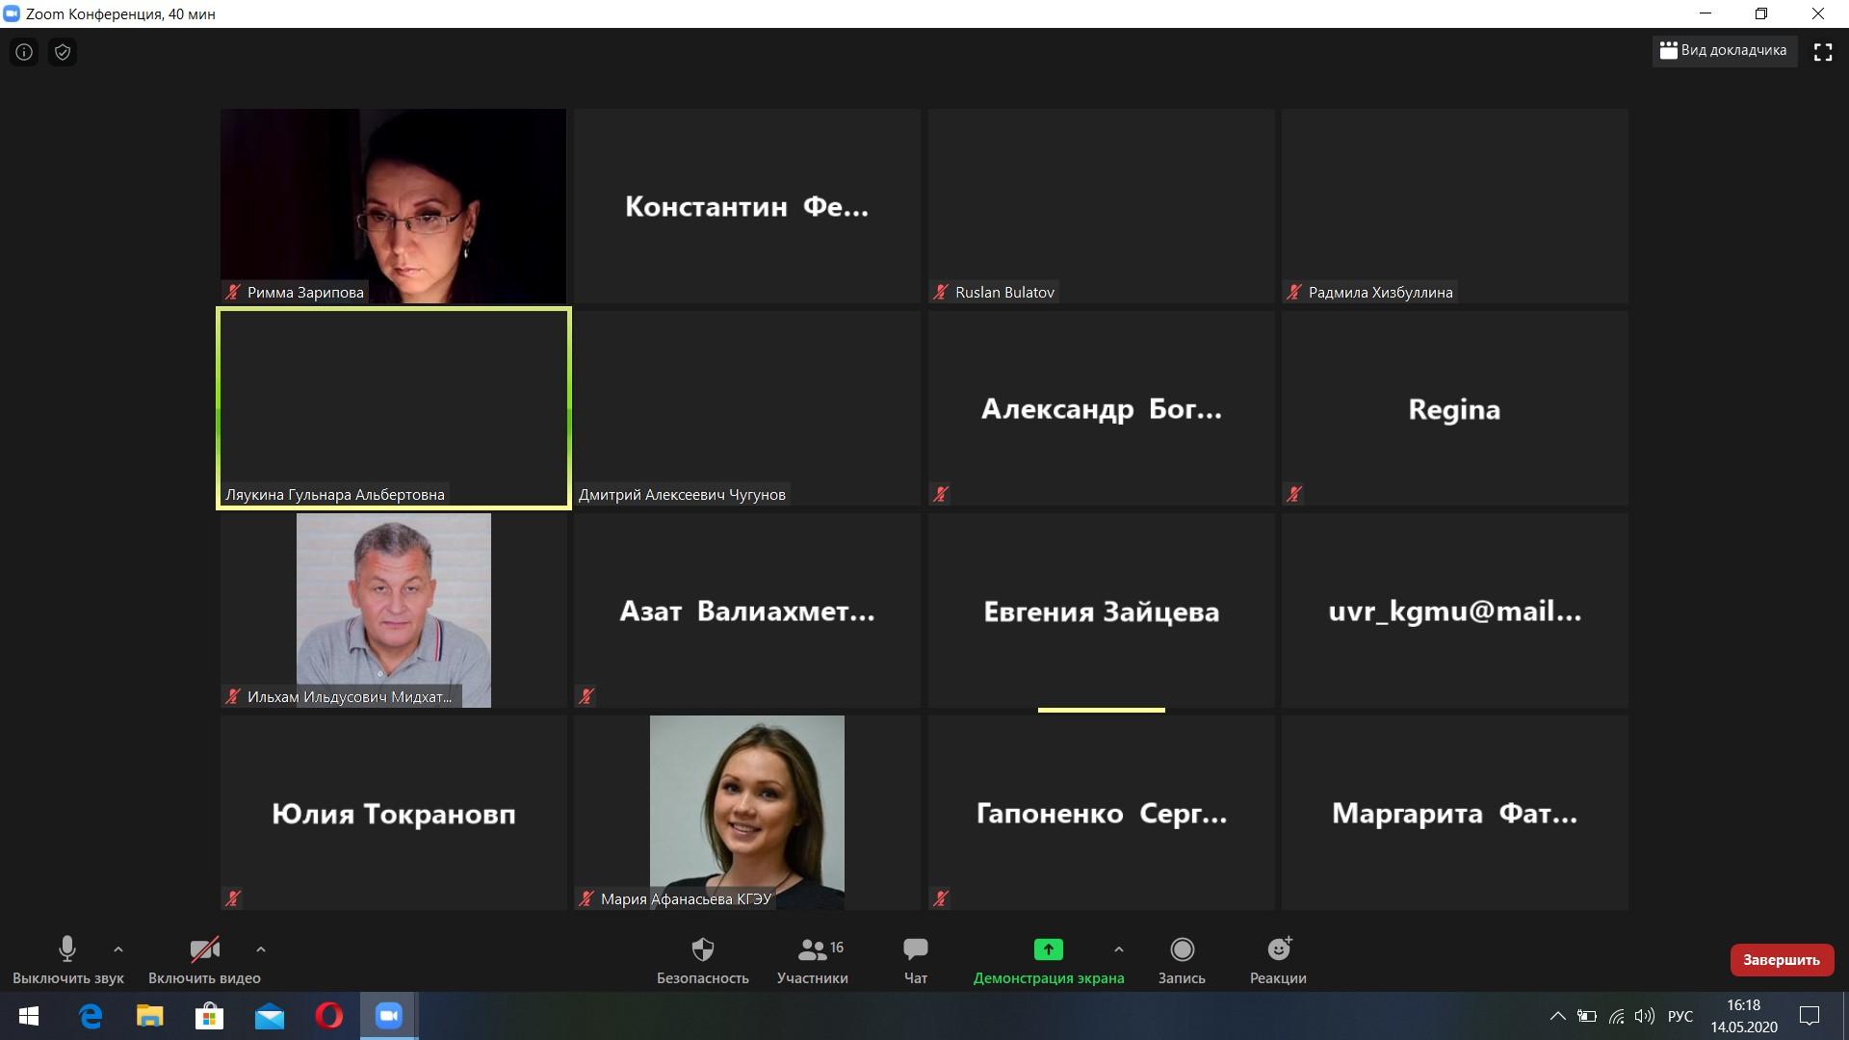Expand the video settings arrow
The width and height of the screenshot is (1849, 1040).
tap(261, 949)
